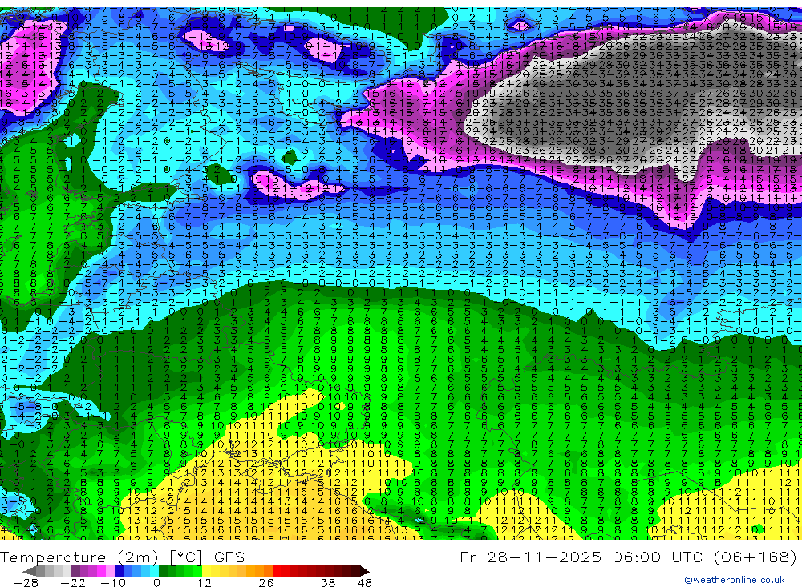The width and height of the screenshot is (802, 587).
Task: Click the 0 legend label
Action: (x=156, y=583)
